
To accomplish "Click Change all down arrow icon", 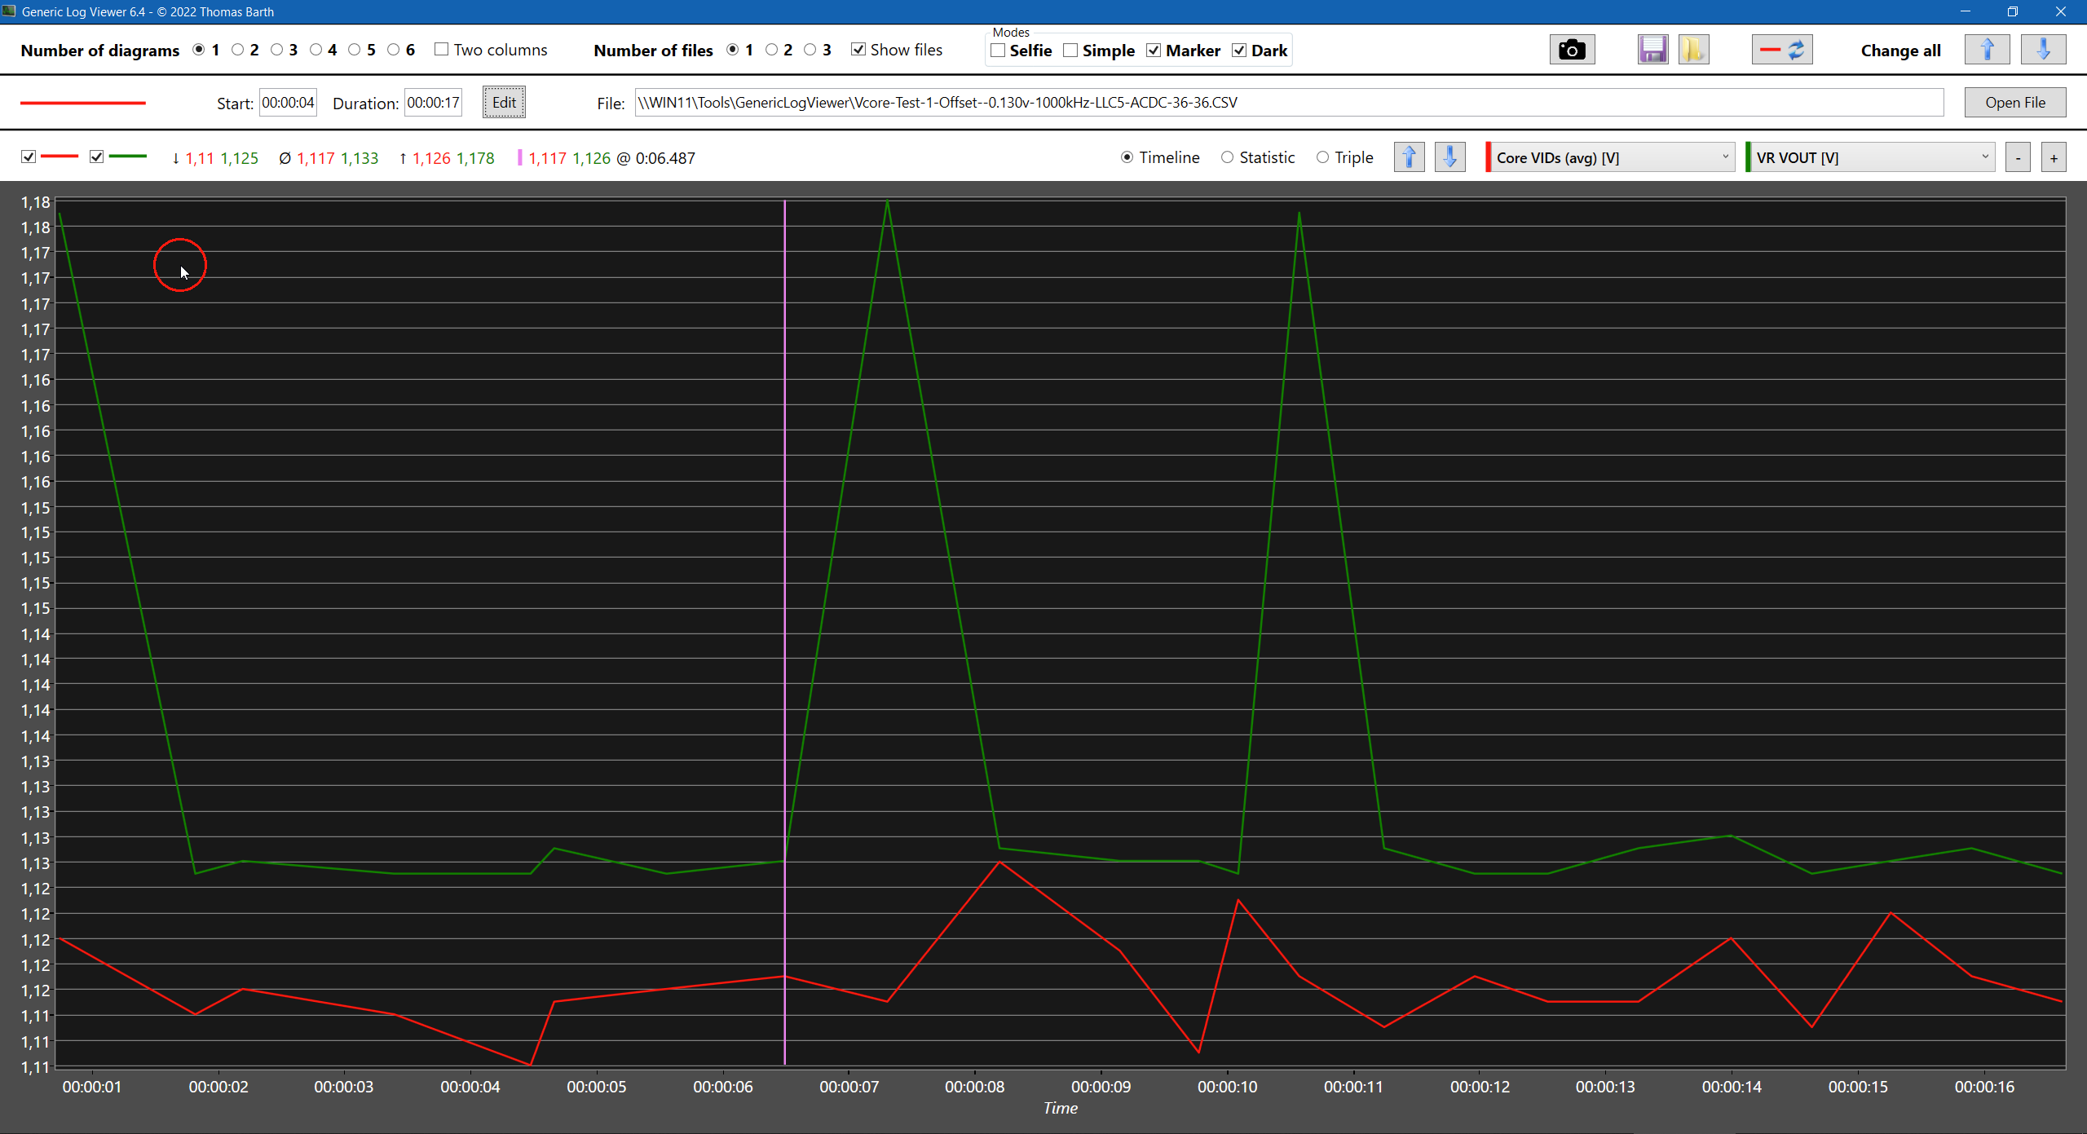I will point(2043,51).
